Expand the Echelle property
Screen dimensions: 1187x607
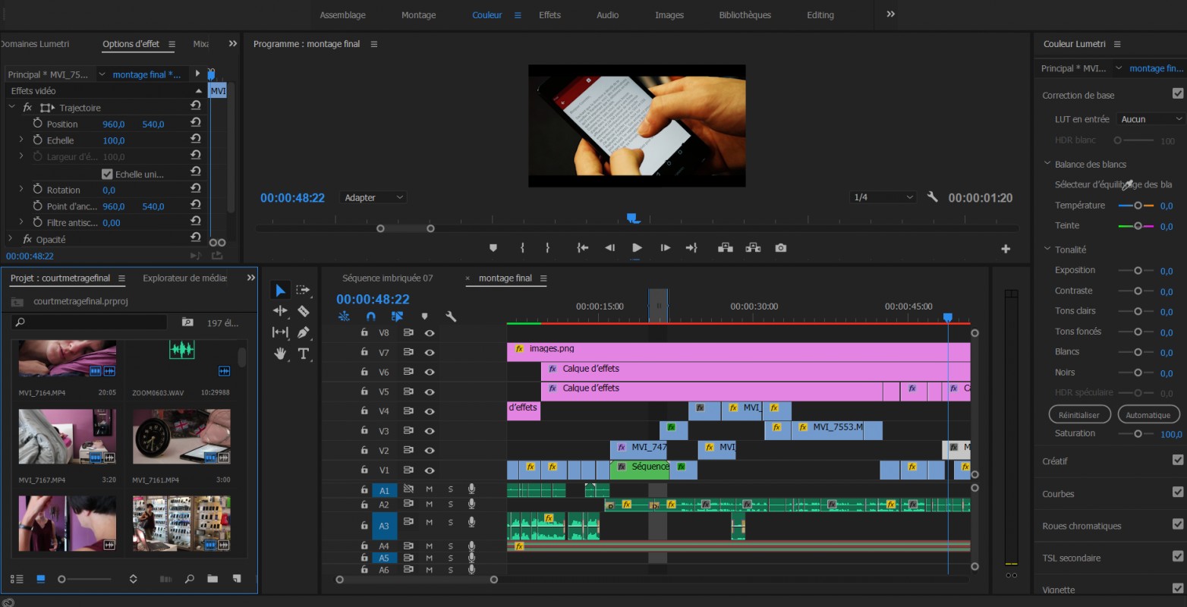(21, 140)
